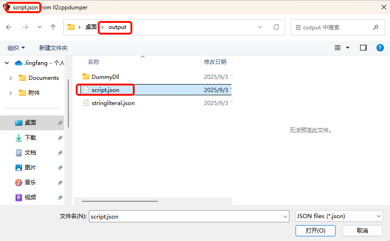The width and height of the screenshot is (390, 241).
Task: Click the 取消 button
Action: (362, 231)
